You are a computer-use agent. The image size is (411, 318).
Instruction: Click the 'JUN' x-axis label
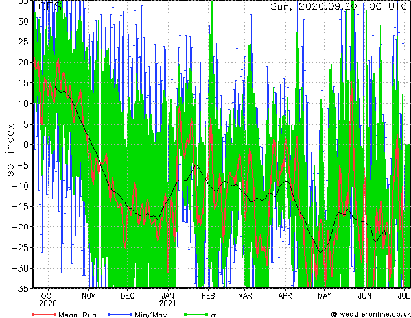tap(365, 296)
